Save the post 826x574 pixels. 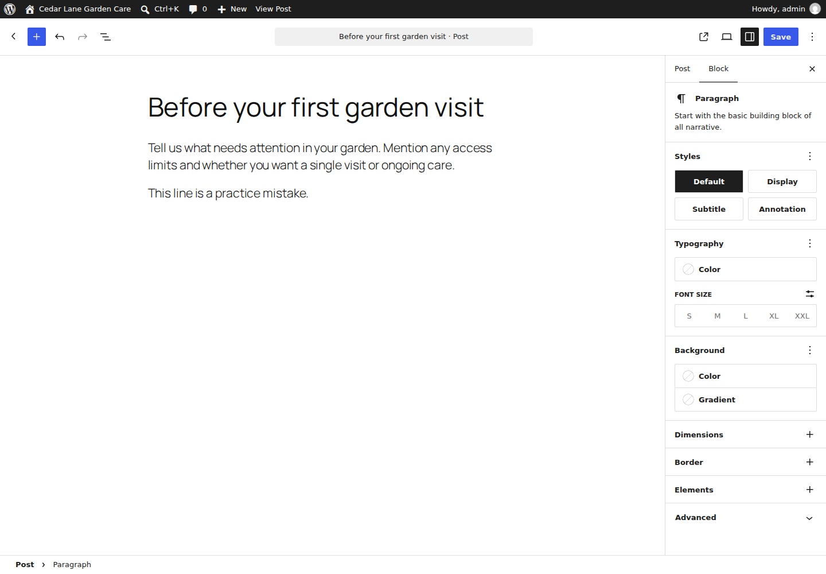tap(781, 37)
